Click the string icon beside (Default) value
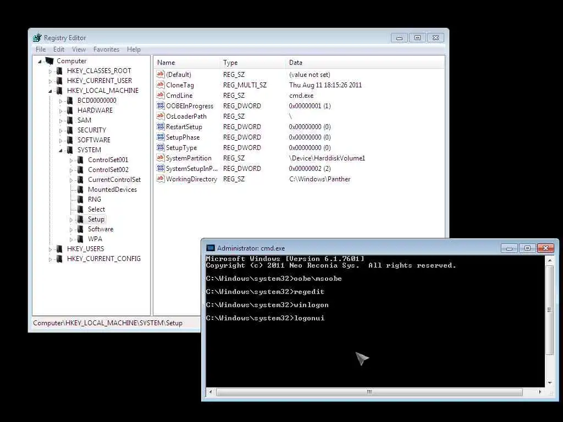 click(161, 74)
